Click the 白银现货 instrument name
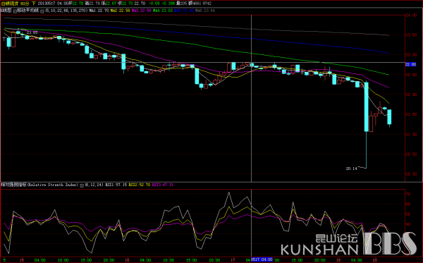Screen dimensions: 423x263 9,4
